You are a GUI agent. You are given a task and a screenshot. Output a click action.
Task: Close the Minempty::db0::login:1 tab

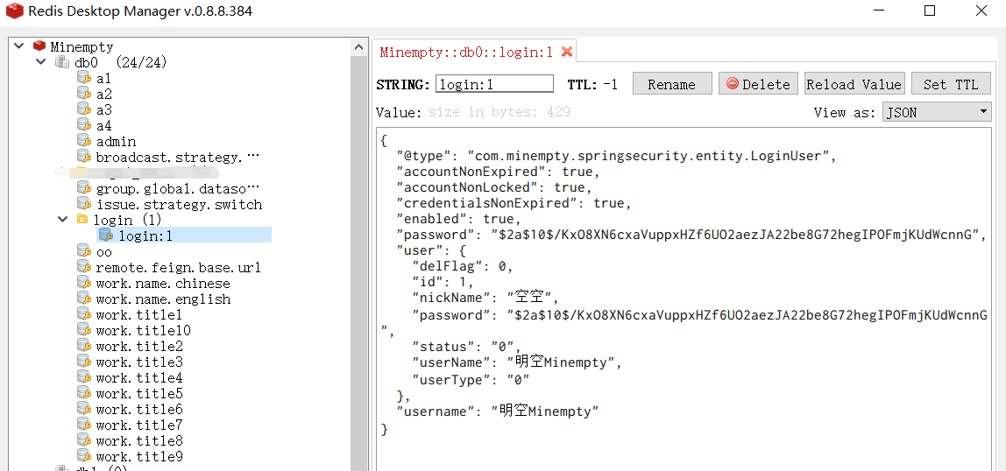tap(566, 52)
